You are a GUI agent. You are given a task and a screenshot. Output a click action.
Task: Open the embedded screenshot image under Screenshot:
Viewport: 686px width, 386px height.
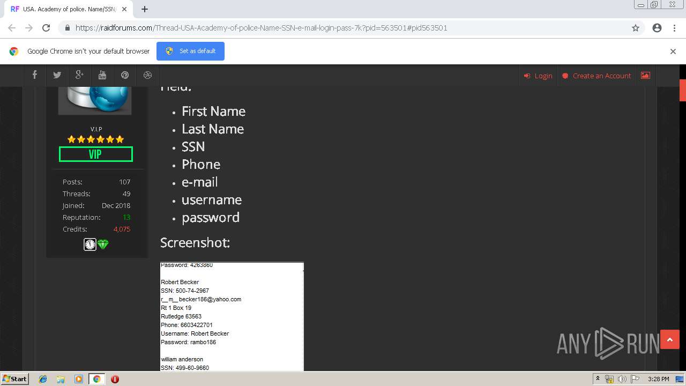(232, 316)
